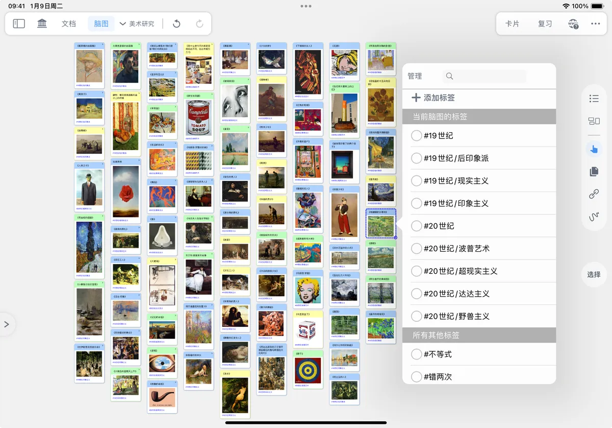Viewport: 612px width, 428px height.
Task: Select the blue-yellow target painting card
Action: coord(309,370)
